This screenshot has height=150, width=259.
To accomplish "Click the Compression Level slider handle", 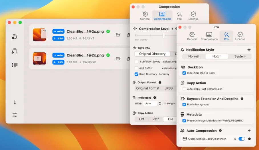I will [x=163, y=35].
